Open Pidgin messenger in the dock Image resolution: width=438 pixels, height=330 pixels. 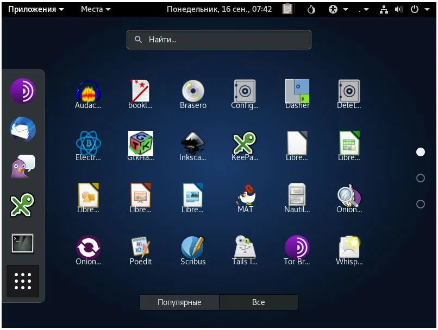[23, 167]
